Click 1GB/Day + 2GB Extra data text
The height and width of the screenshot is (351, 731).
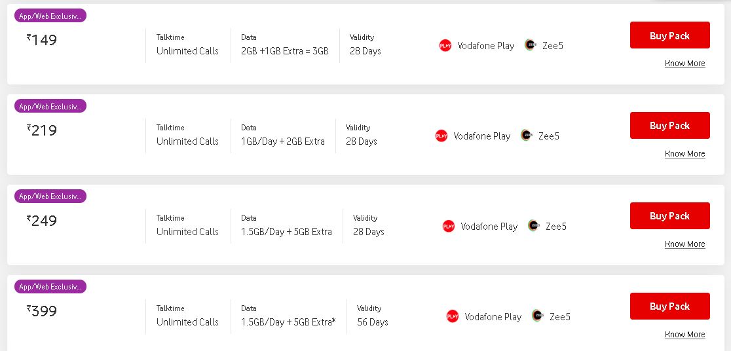coord(283,141)
